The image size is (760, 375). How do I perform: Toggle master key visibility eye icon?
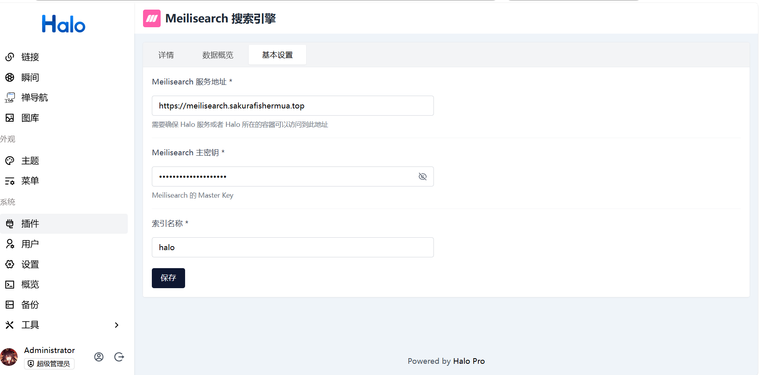423,176
